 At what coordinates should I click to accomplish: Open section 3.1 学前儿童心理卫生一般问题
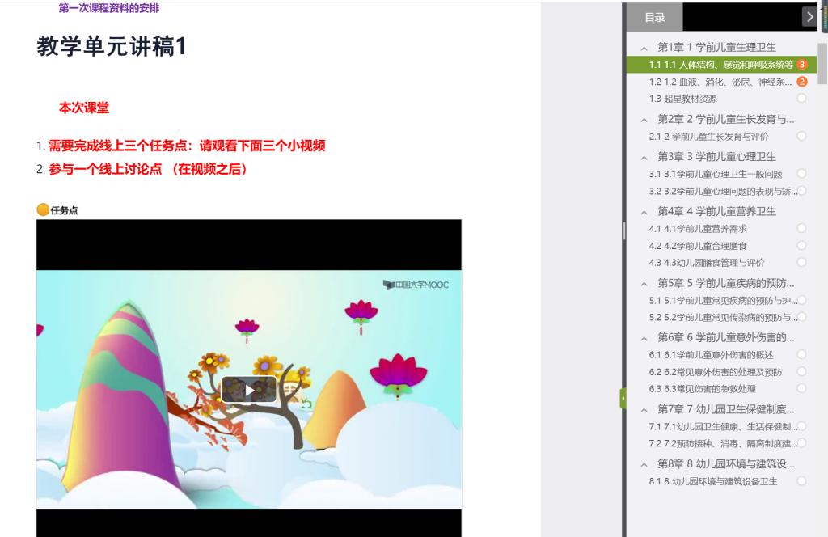point(715,174)
